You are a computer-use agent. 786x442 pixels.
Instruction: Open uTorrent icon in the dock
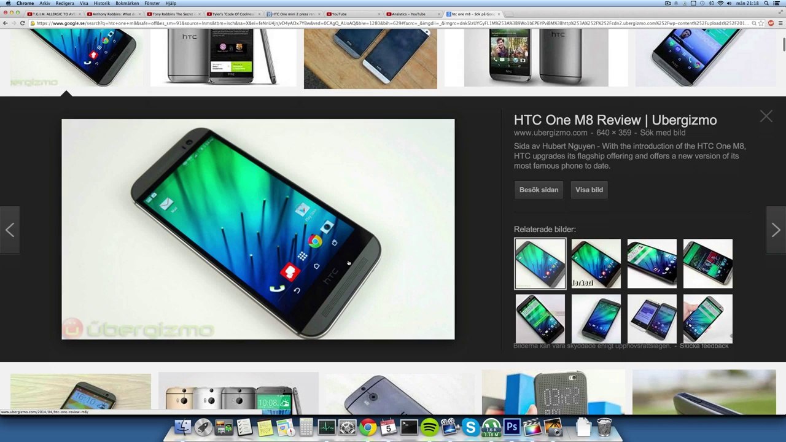click(491, 427)
